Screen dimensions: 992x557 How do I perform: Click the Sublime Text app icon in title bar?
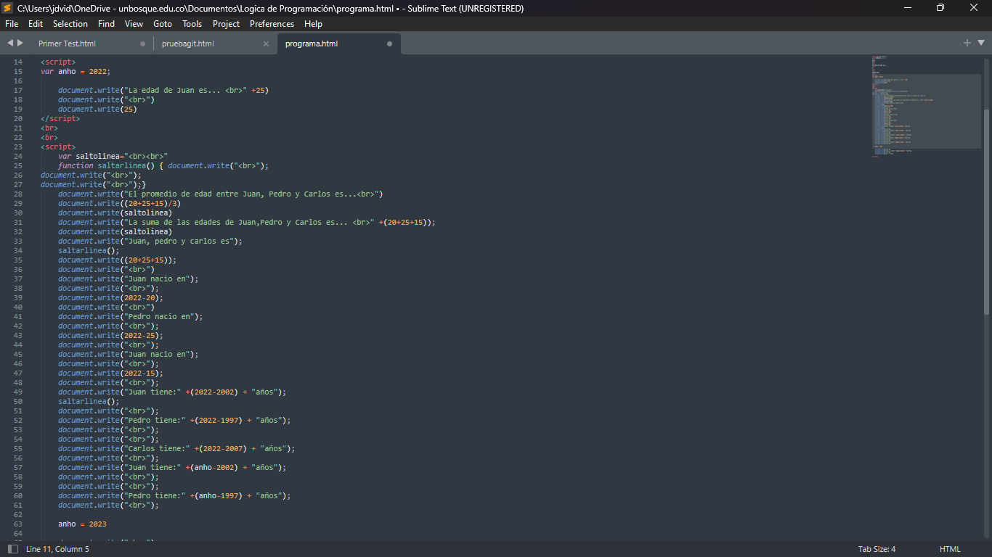tap(8, 8)
